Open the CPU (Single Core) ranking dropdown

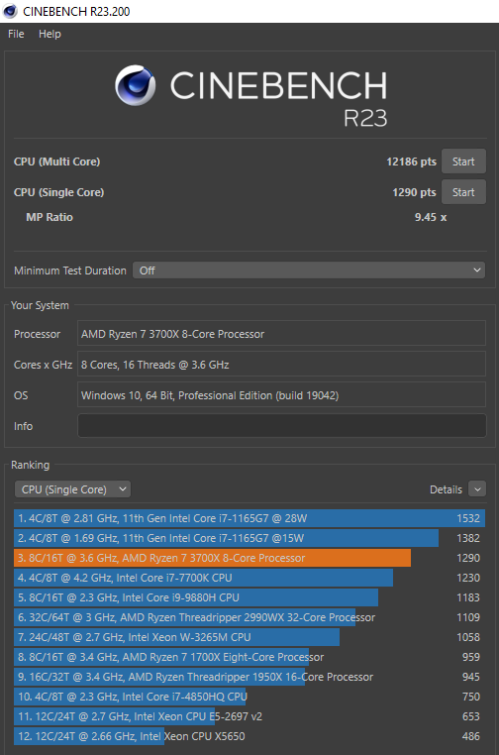click(x=72, y=489)
